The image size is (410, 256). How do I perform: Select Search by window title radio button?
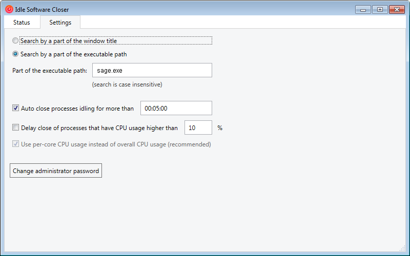[15, 41]
